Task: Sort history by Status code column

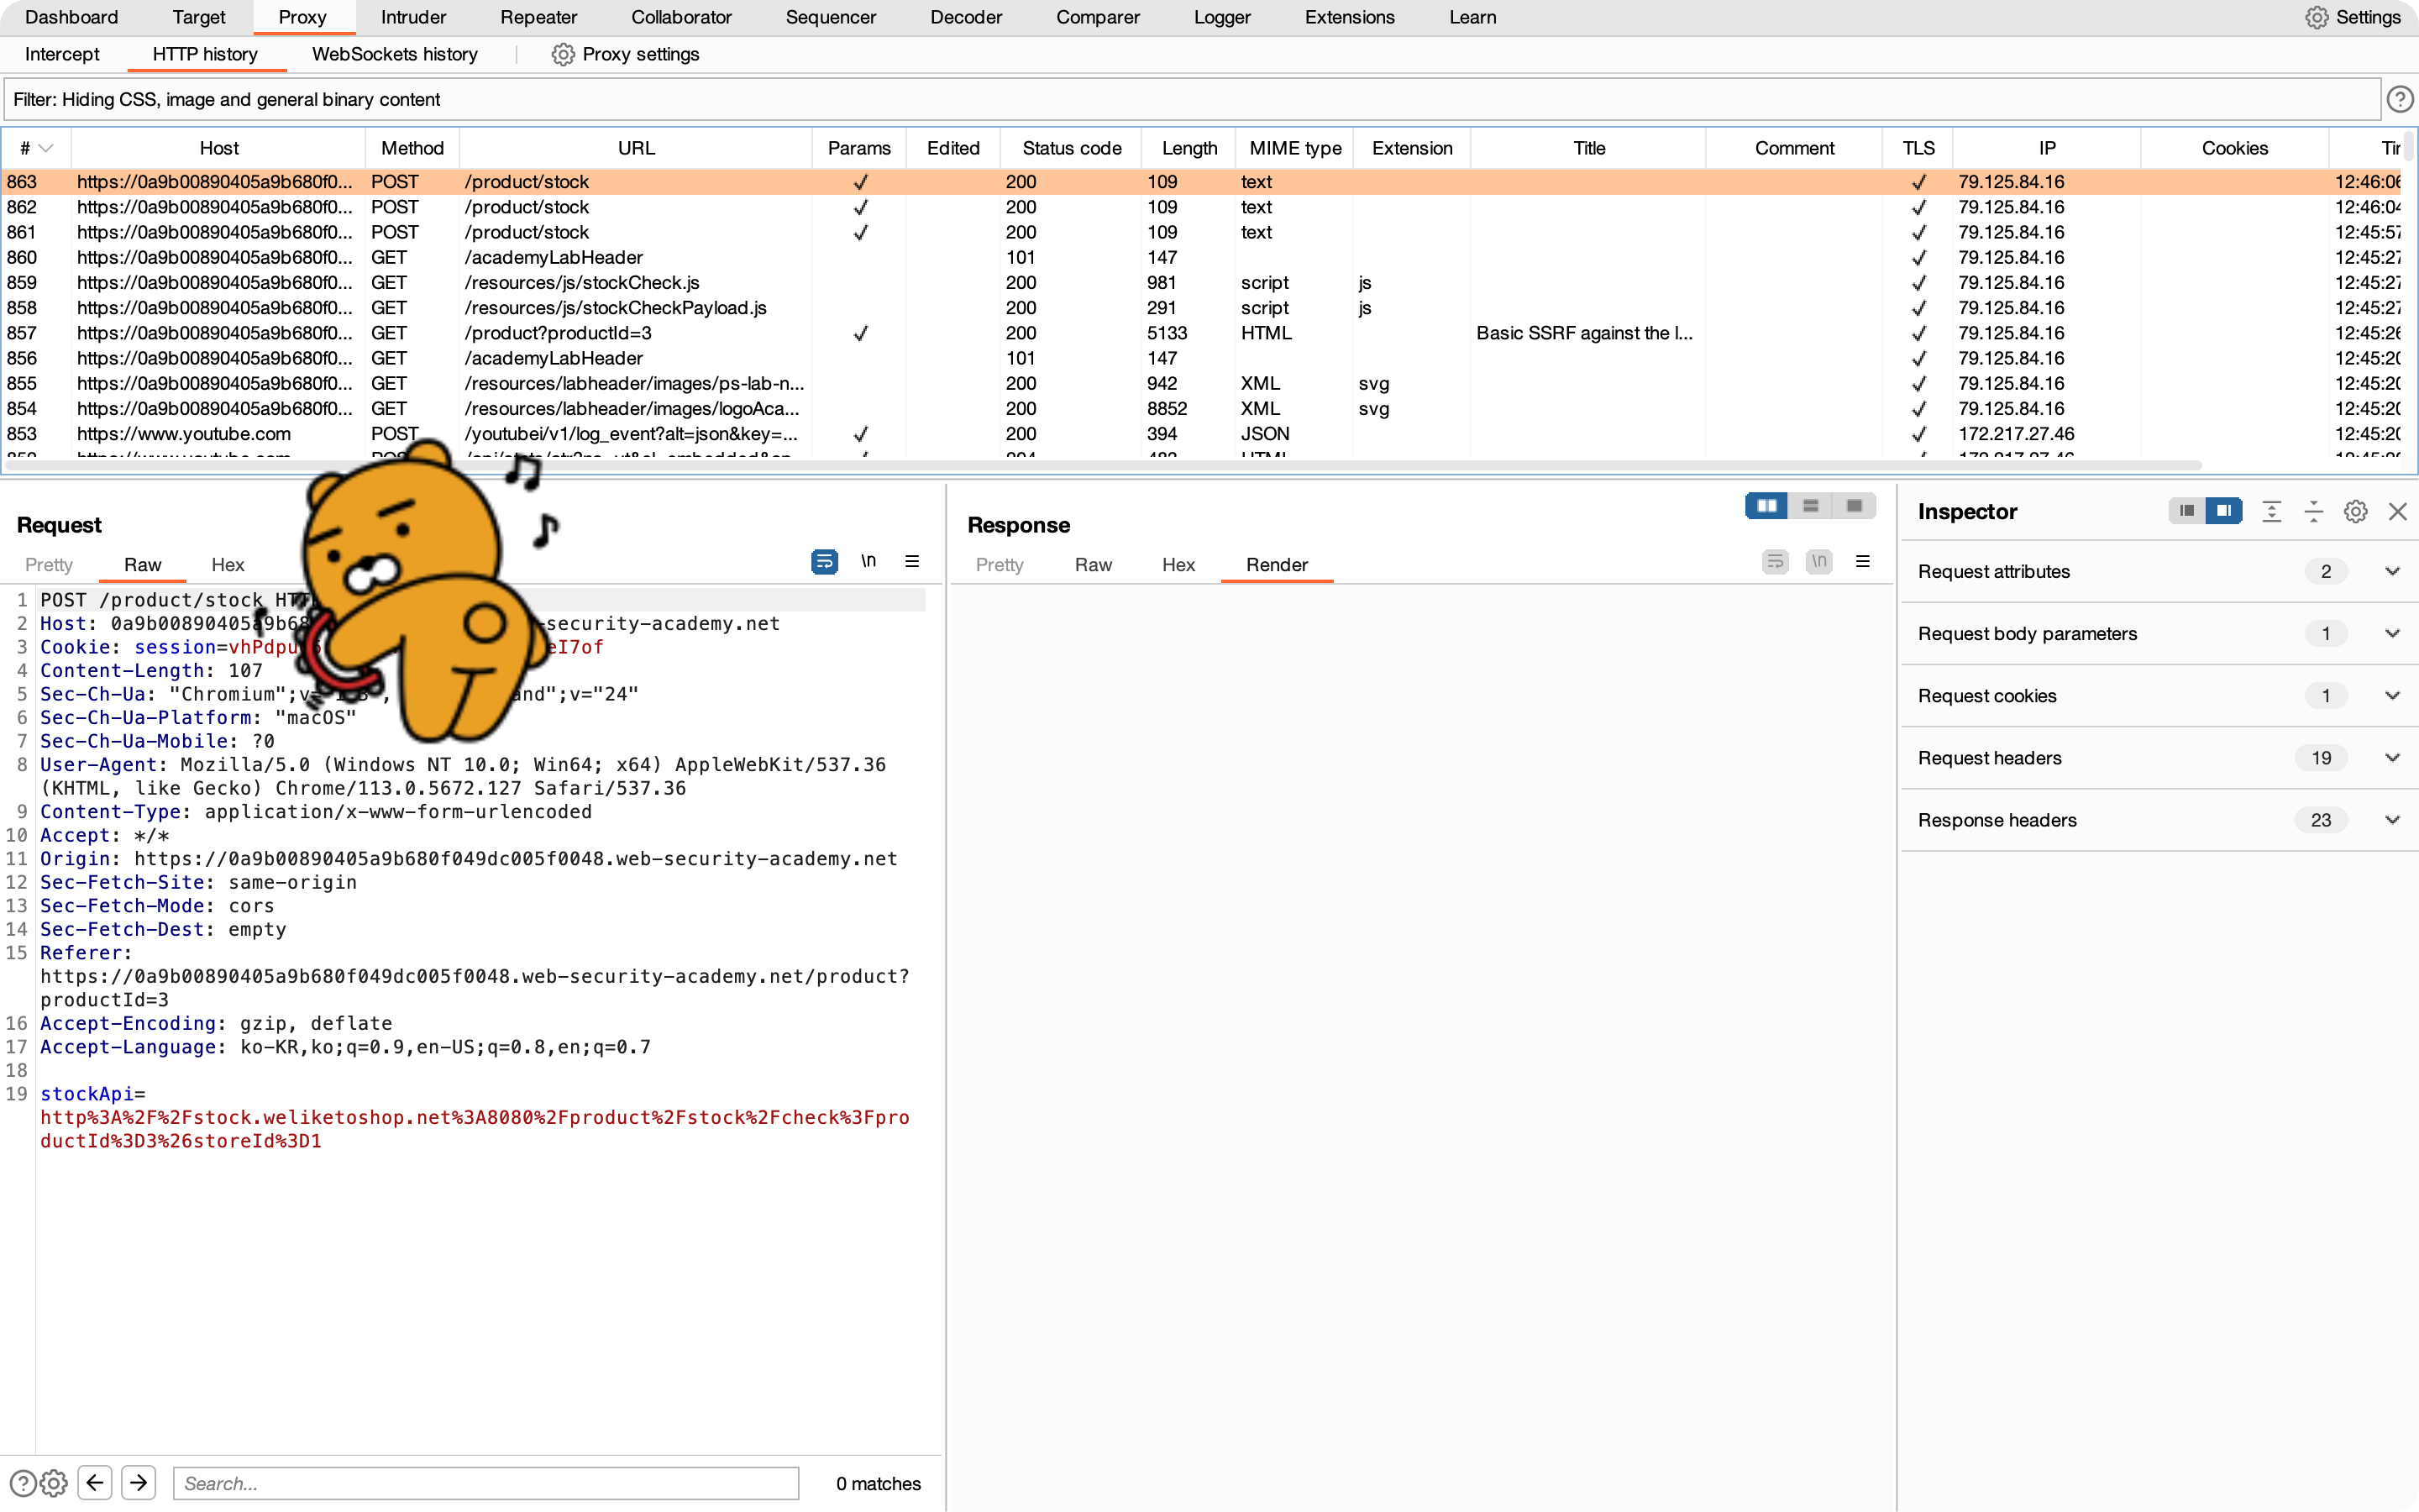Action: [1072, 148]
